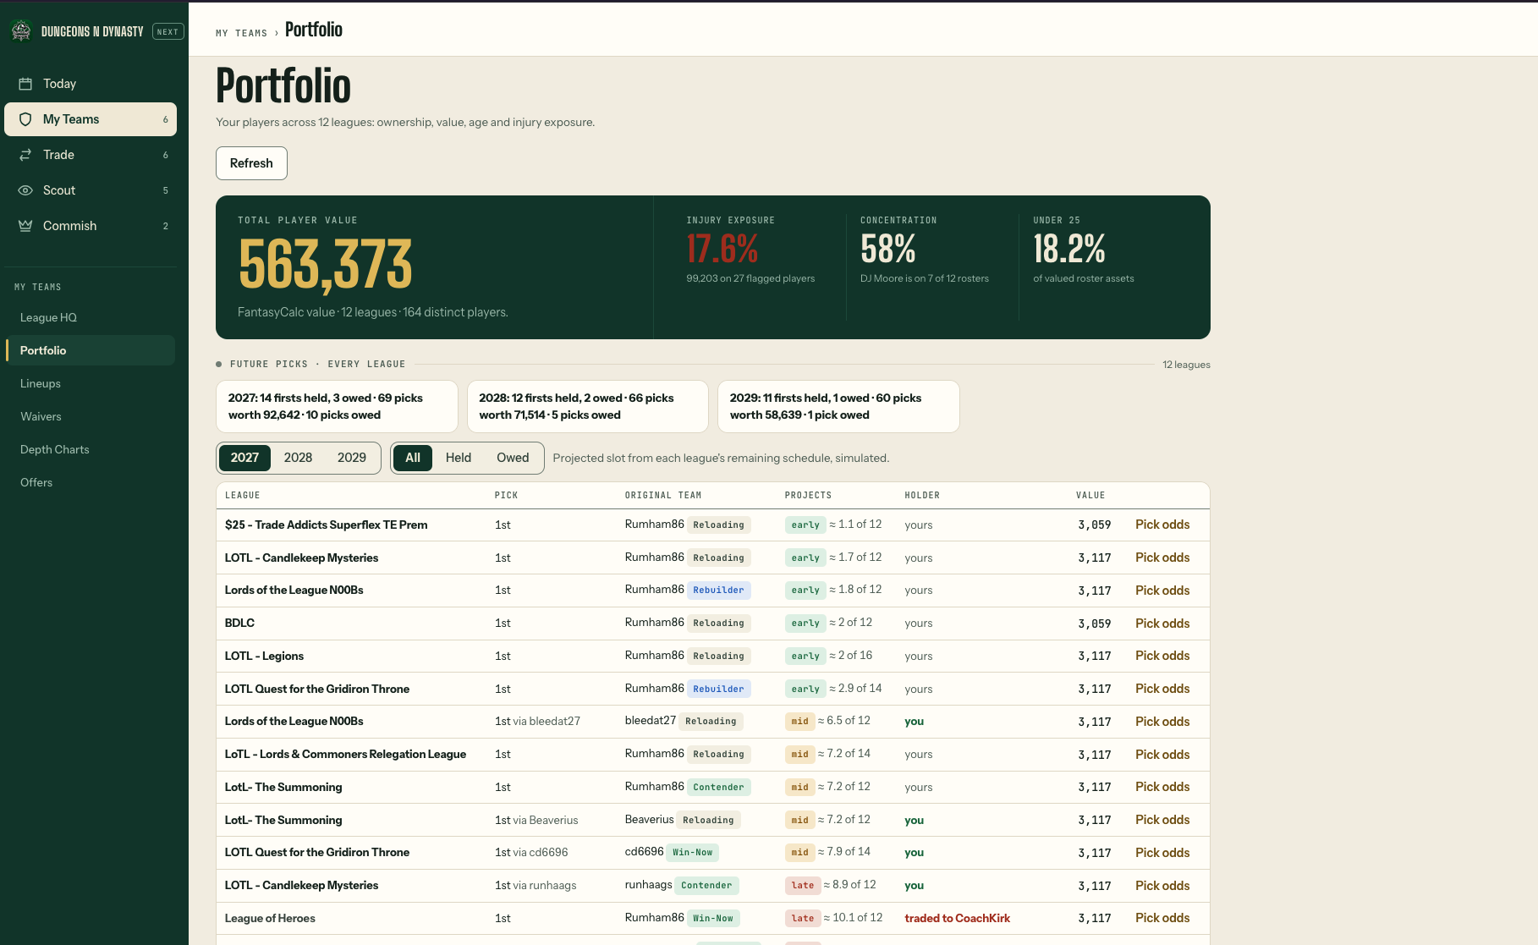Image resolution: width=1538 pixels, height=945 pixels.
Task: Click the Refresh button
Action: [251, 163]
